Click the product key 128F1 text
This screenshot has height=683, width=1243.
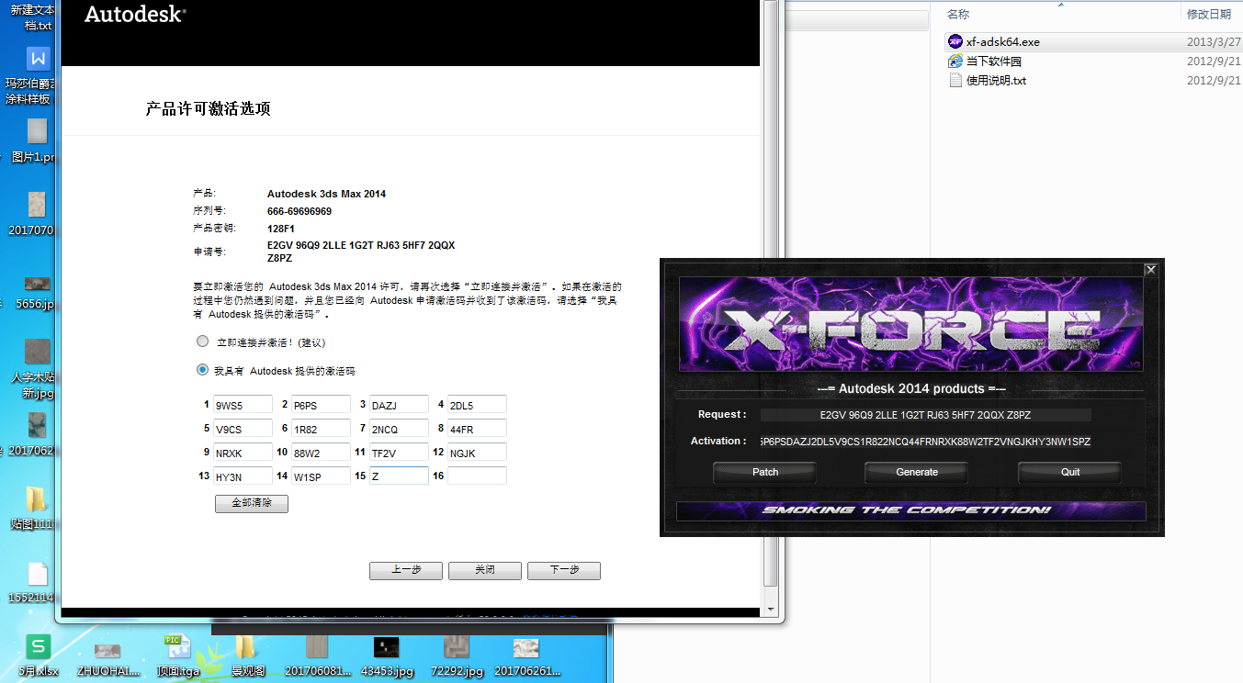point(281,229)
